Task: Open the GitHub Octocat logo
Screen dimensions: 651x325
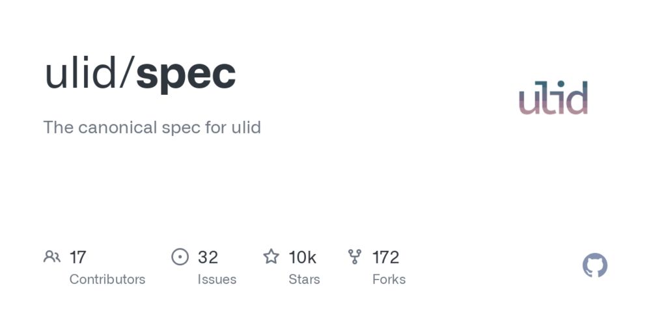Action: (x=595, y=265)
